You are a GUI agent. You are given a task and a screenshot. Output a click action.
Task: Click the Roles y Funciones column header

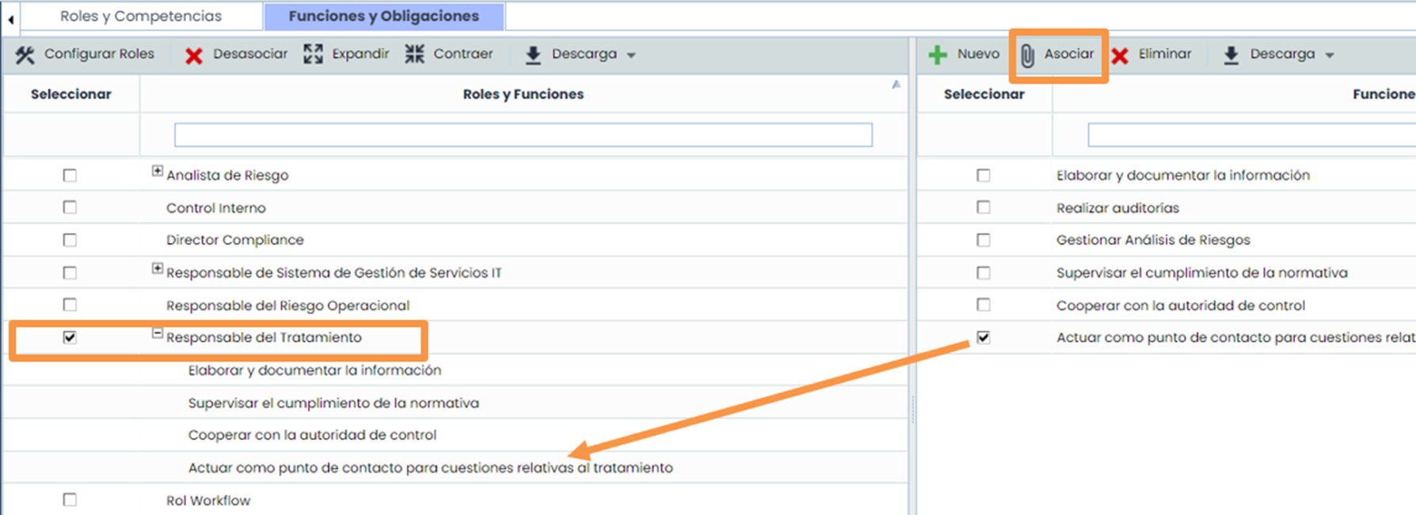pyautogui.click(x=523, y=94)
